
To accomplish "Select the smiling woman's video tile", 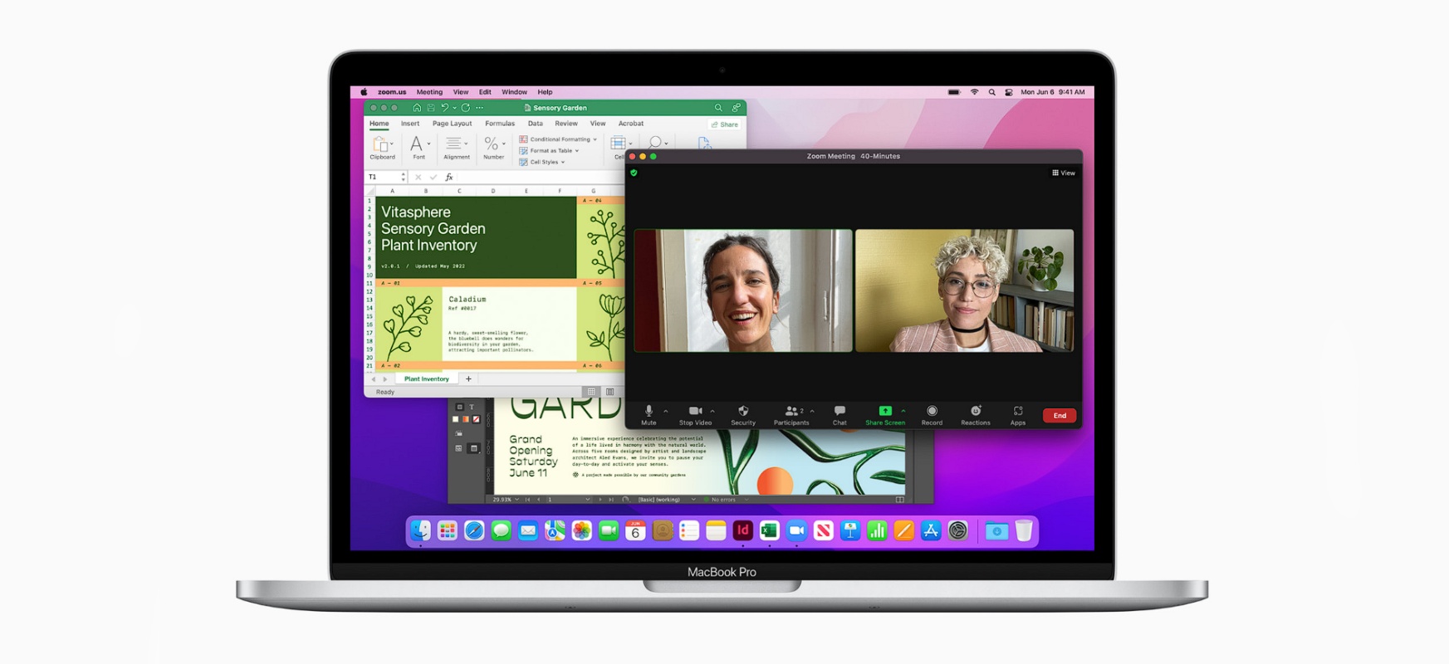I will pyautogui.click(x=743, y=290).
